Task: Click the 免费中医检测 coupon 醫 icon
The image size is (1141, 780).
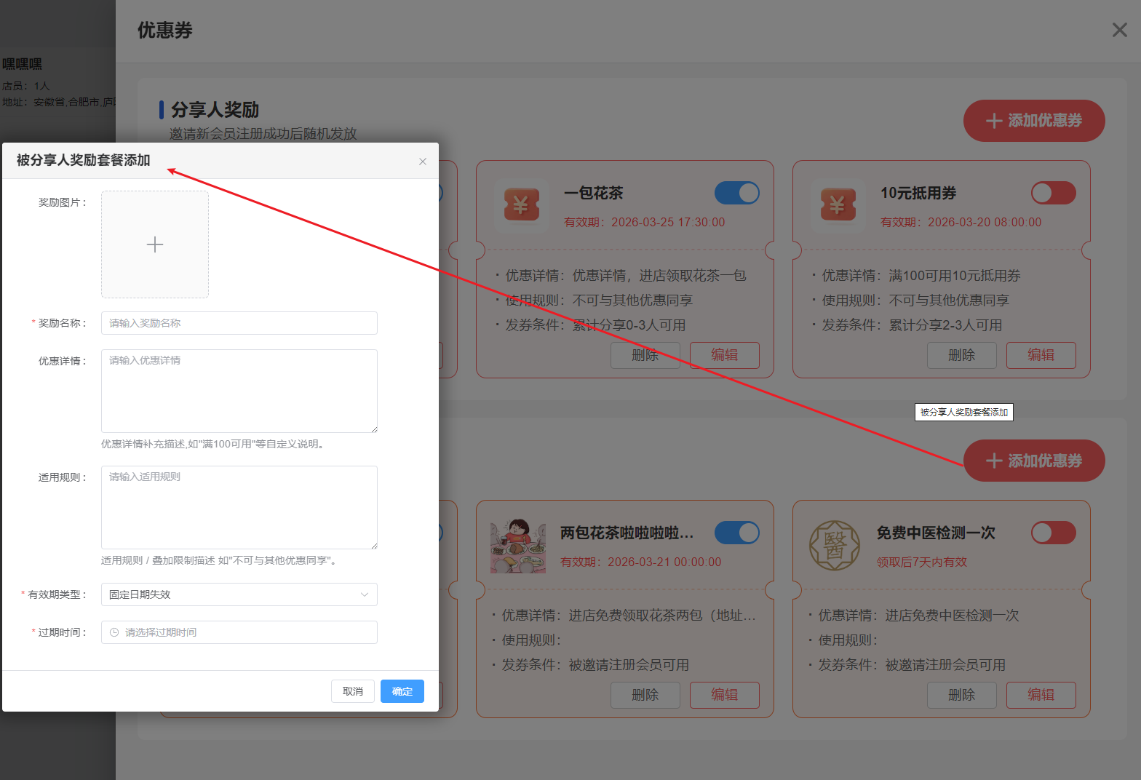Action: [x=835, y=546]
